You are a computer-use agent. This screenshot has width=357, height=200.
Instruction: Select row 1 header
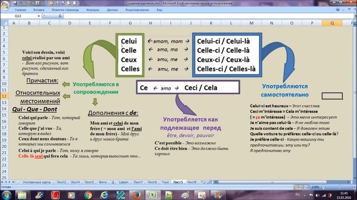4,27
